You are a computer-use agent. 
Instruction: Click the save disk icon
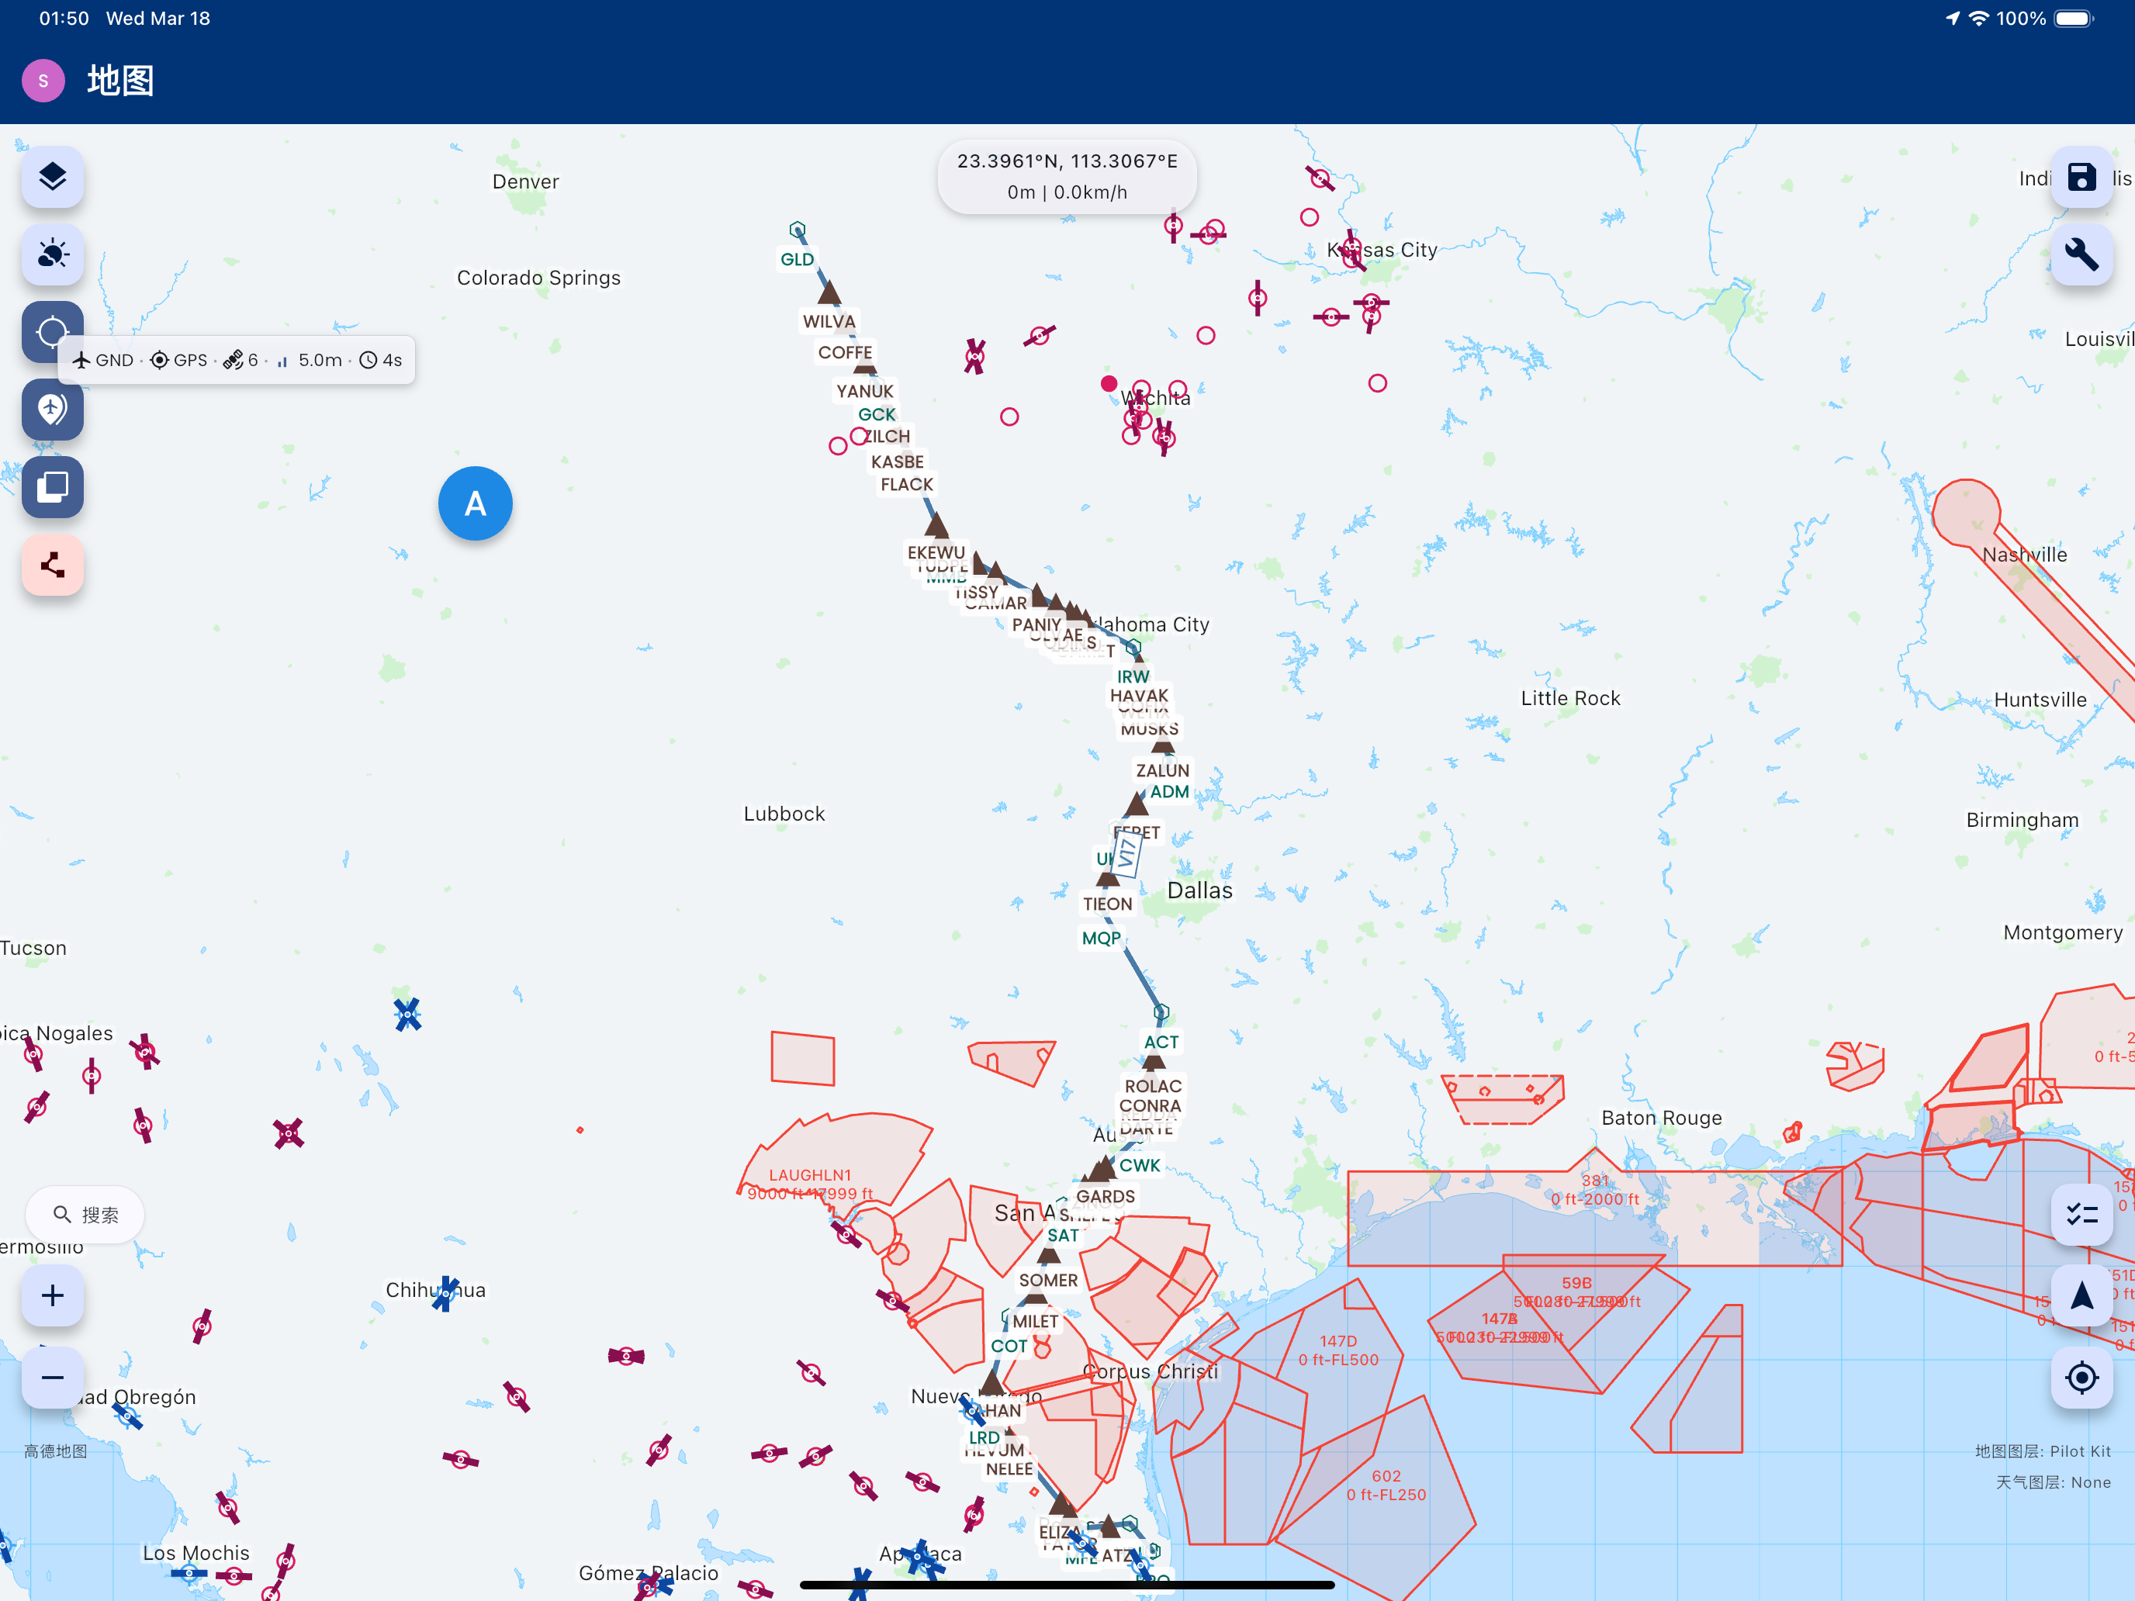pos(2081,178)
